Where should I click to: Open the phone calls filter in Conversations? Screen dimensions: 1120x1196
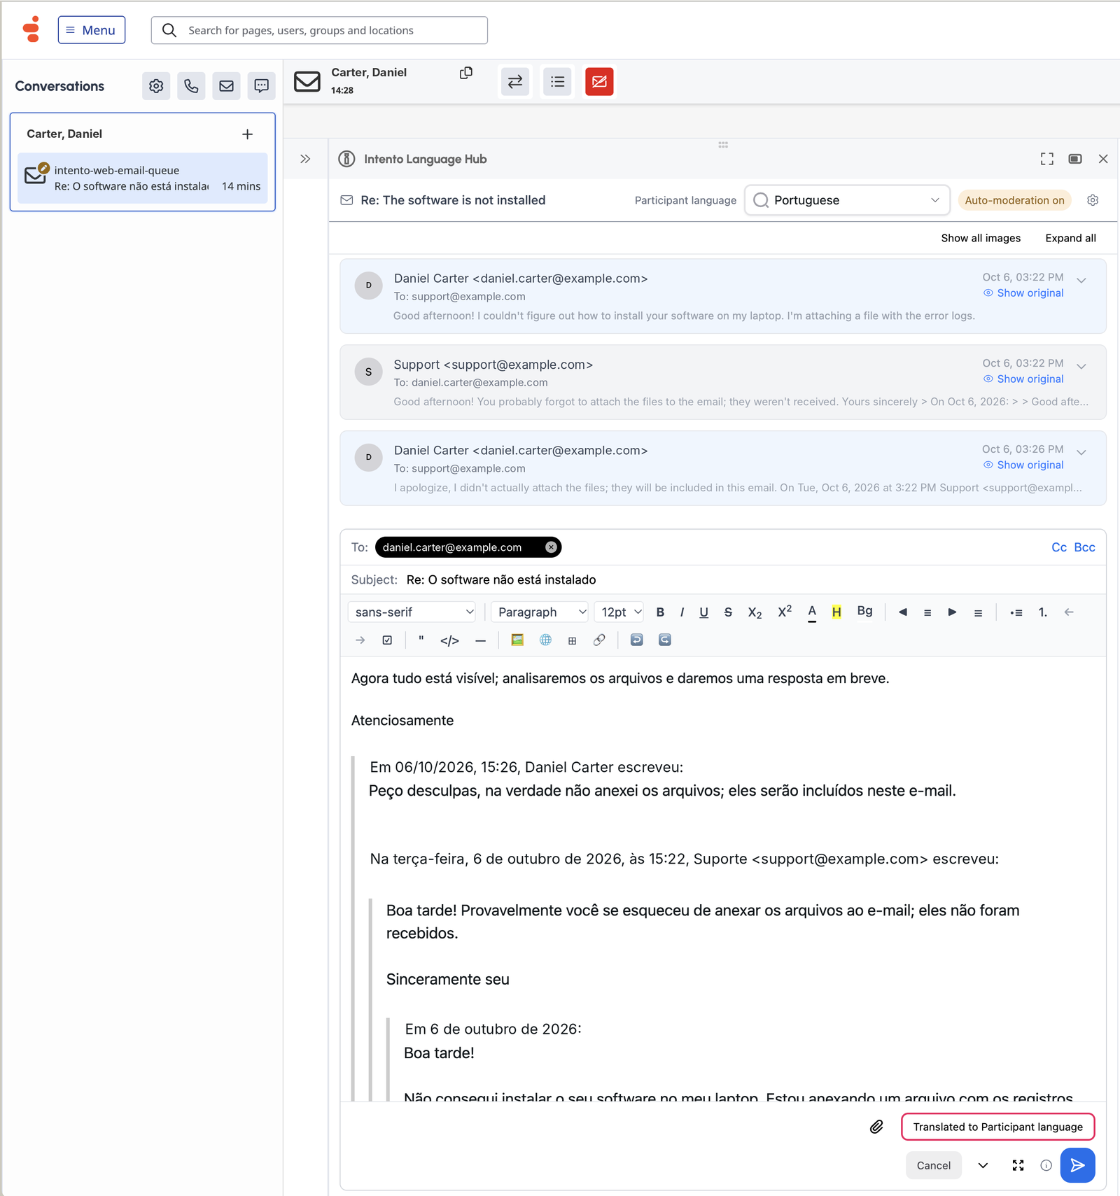coord(191,86)
